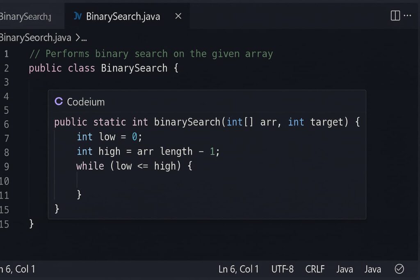Expand the breadcrumb chevron after file name
Screen dimensions: 420x280
(78, 38)
